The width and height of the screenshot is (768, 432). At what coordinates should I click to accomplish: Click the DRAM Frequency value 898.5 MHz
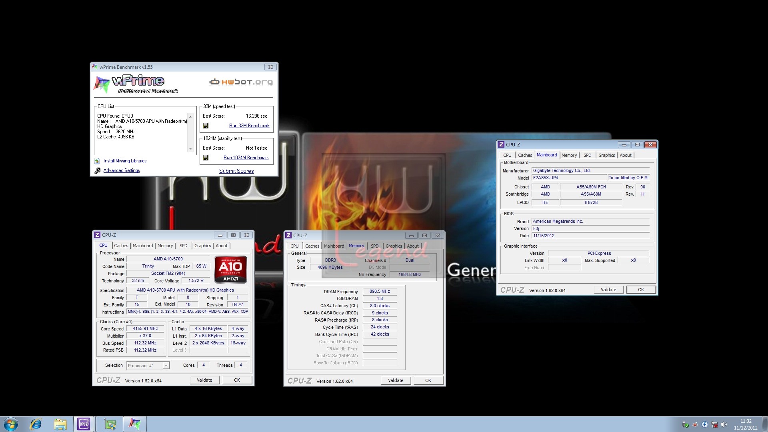(380, 291)
